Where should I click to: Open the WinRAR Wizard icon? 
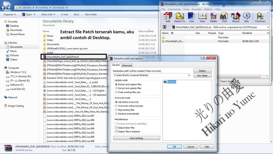[235, 17]
